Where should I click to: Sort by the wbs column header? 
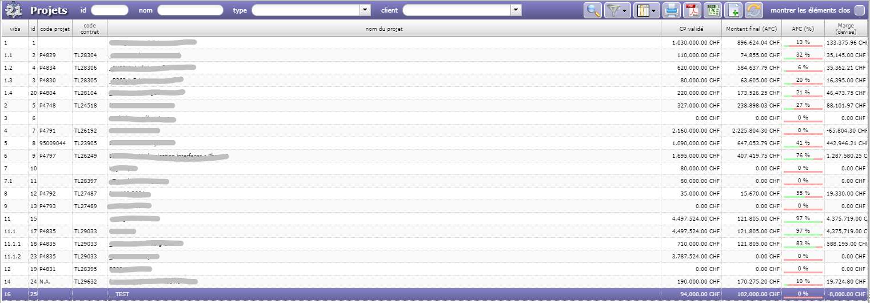15,29
